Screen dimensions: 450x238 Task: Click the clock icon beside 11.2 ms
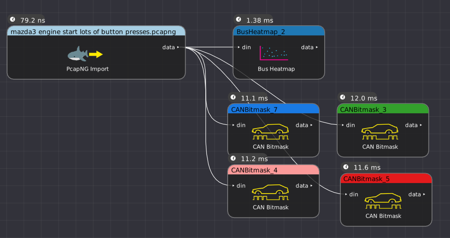click(233, 158)
